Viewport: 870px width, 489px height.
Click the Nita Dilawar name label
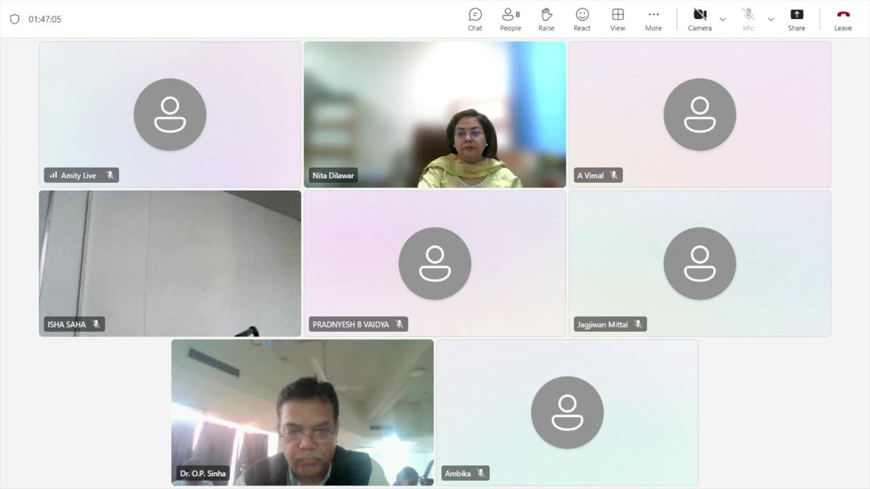click(333, 175)
